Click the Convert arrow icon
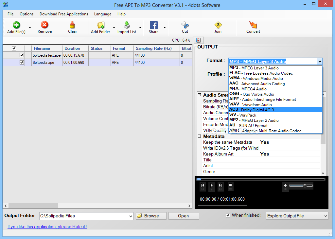The image size is (335, 239). (253, 25)
